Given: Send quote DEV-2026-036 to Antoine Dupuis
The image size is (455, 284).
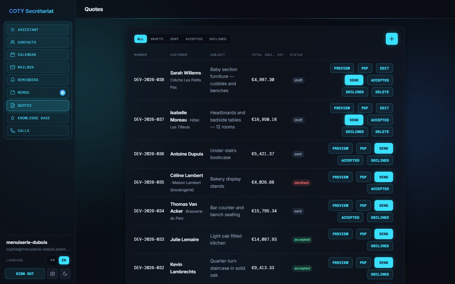Looking at the screenshot, I should coord(384,148).
